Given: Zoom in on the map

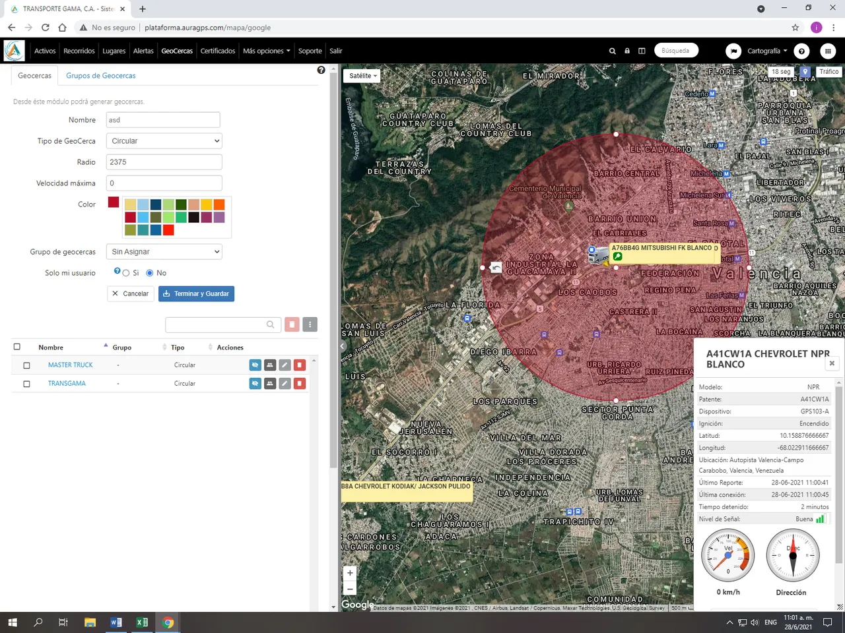Looking at the screenshot, I should 350,573.
